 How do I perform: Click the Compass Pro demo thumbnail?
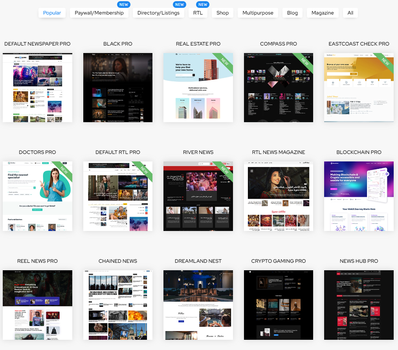pyautogui.click(x=279, y=88)
